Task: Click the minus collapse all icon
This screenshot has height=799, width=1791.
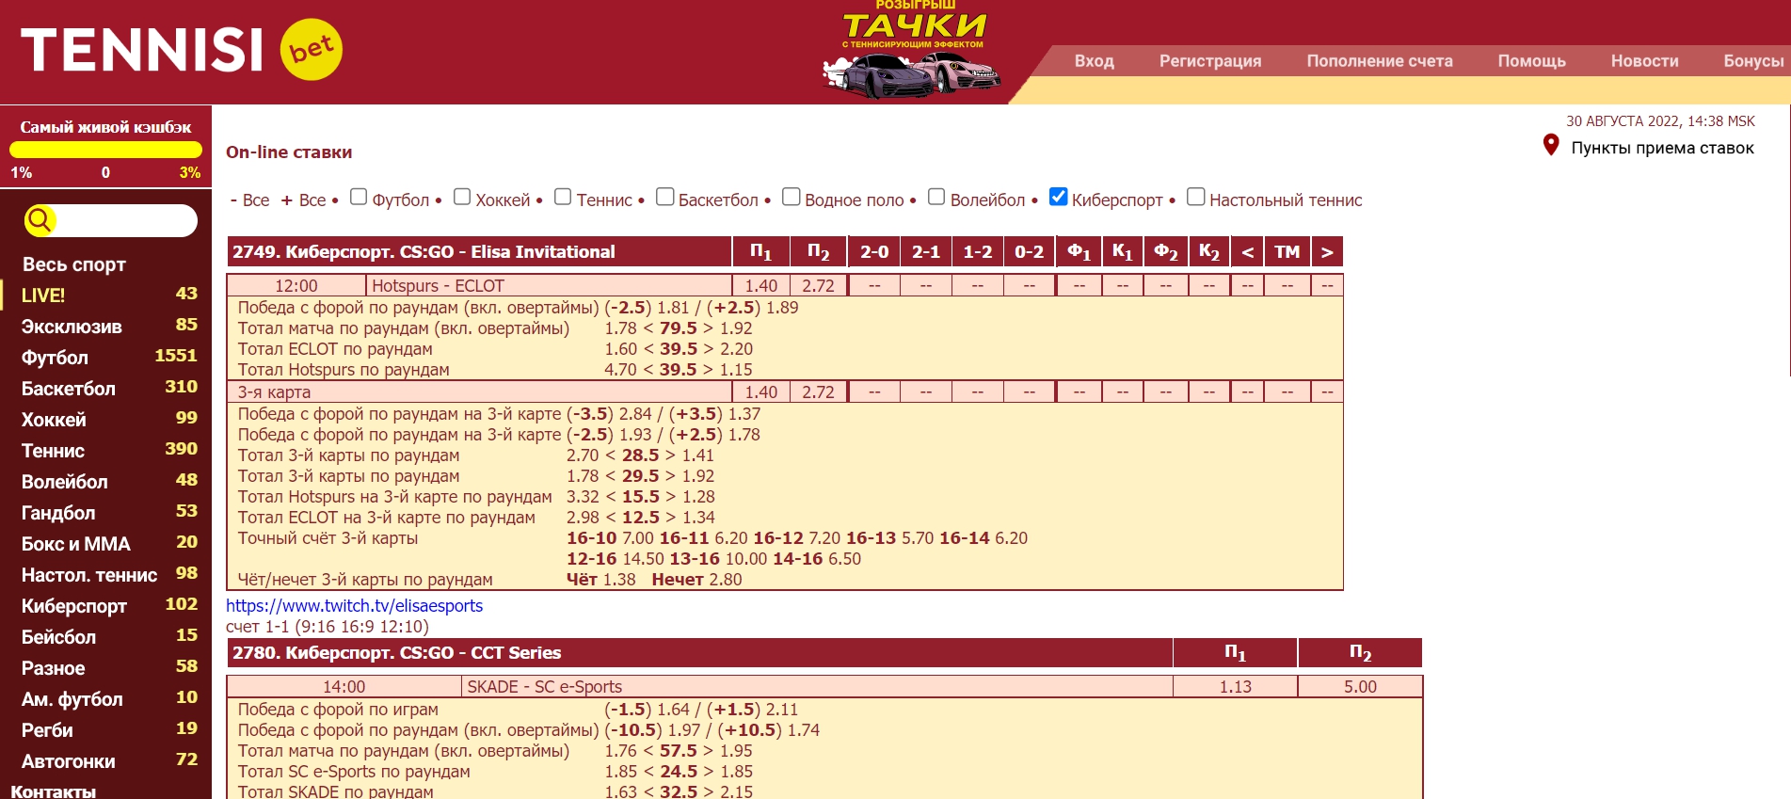Action: coord(233,200)
